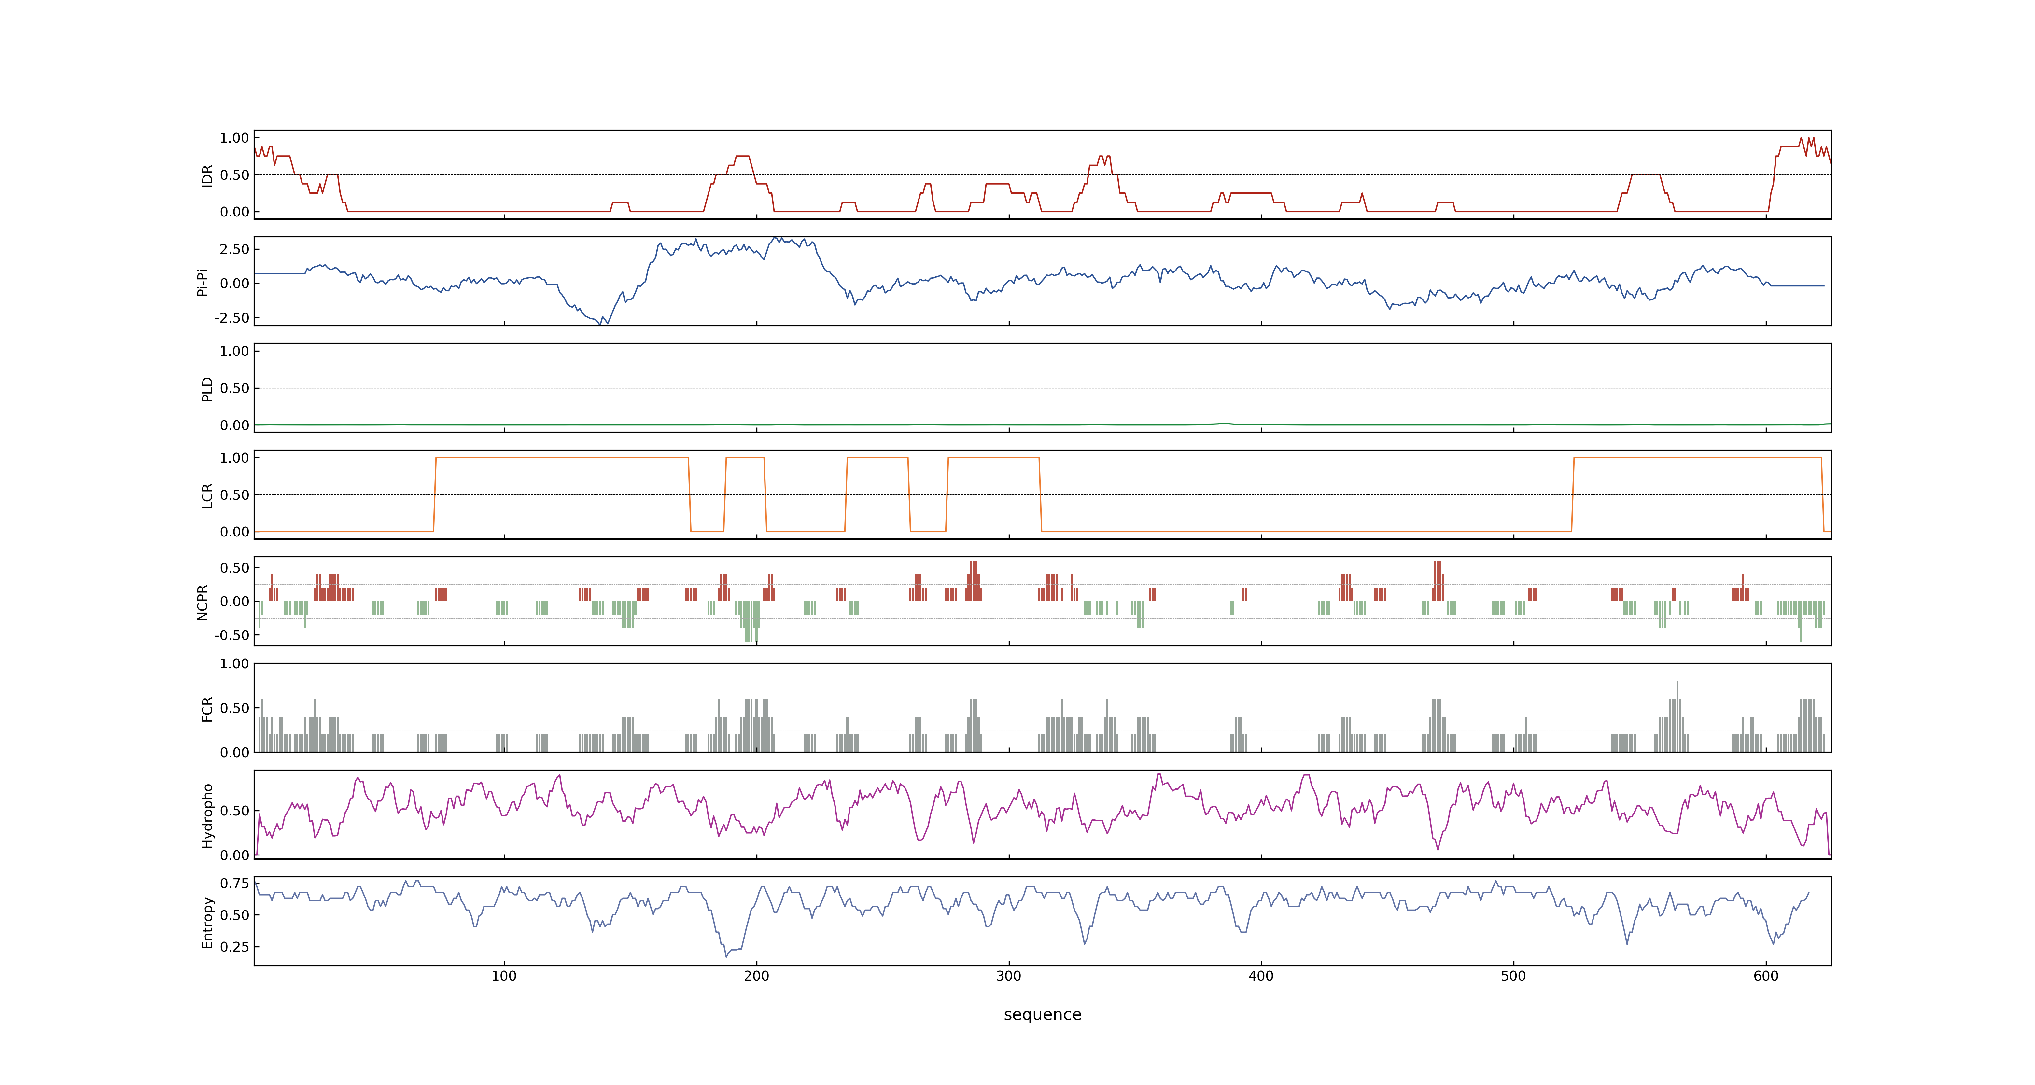
Task: Click x-axis tick label 100
Action: click(x=504, y=976)
